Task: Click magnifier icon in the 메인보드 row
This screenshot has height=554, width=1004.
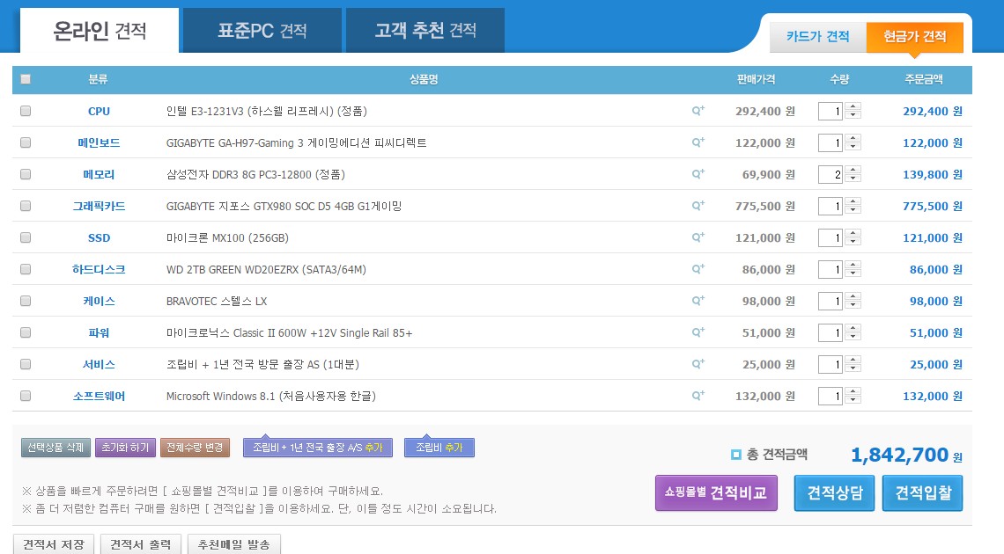Action: pos(698,142)
